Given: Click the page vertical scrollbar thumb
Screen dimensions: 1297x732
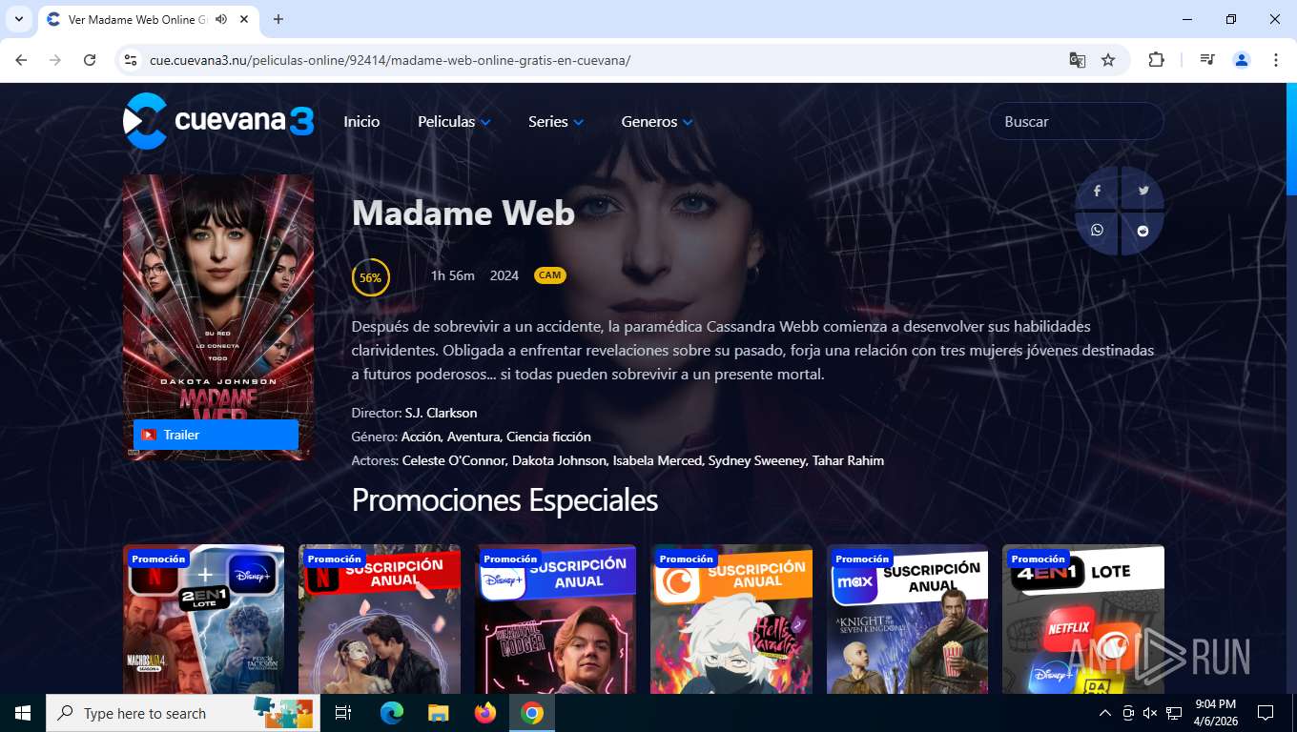Looking at the screenshot, I should 1291,139.
